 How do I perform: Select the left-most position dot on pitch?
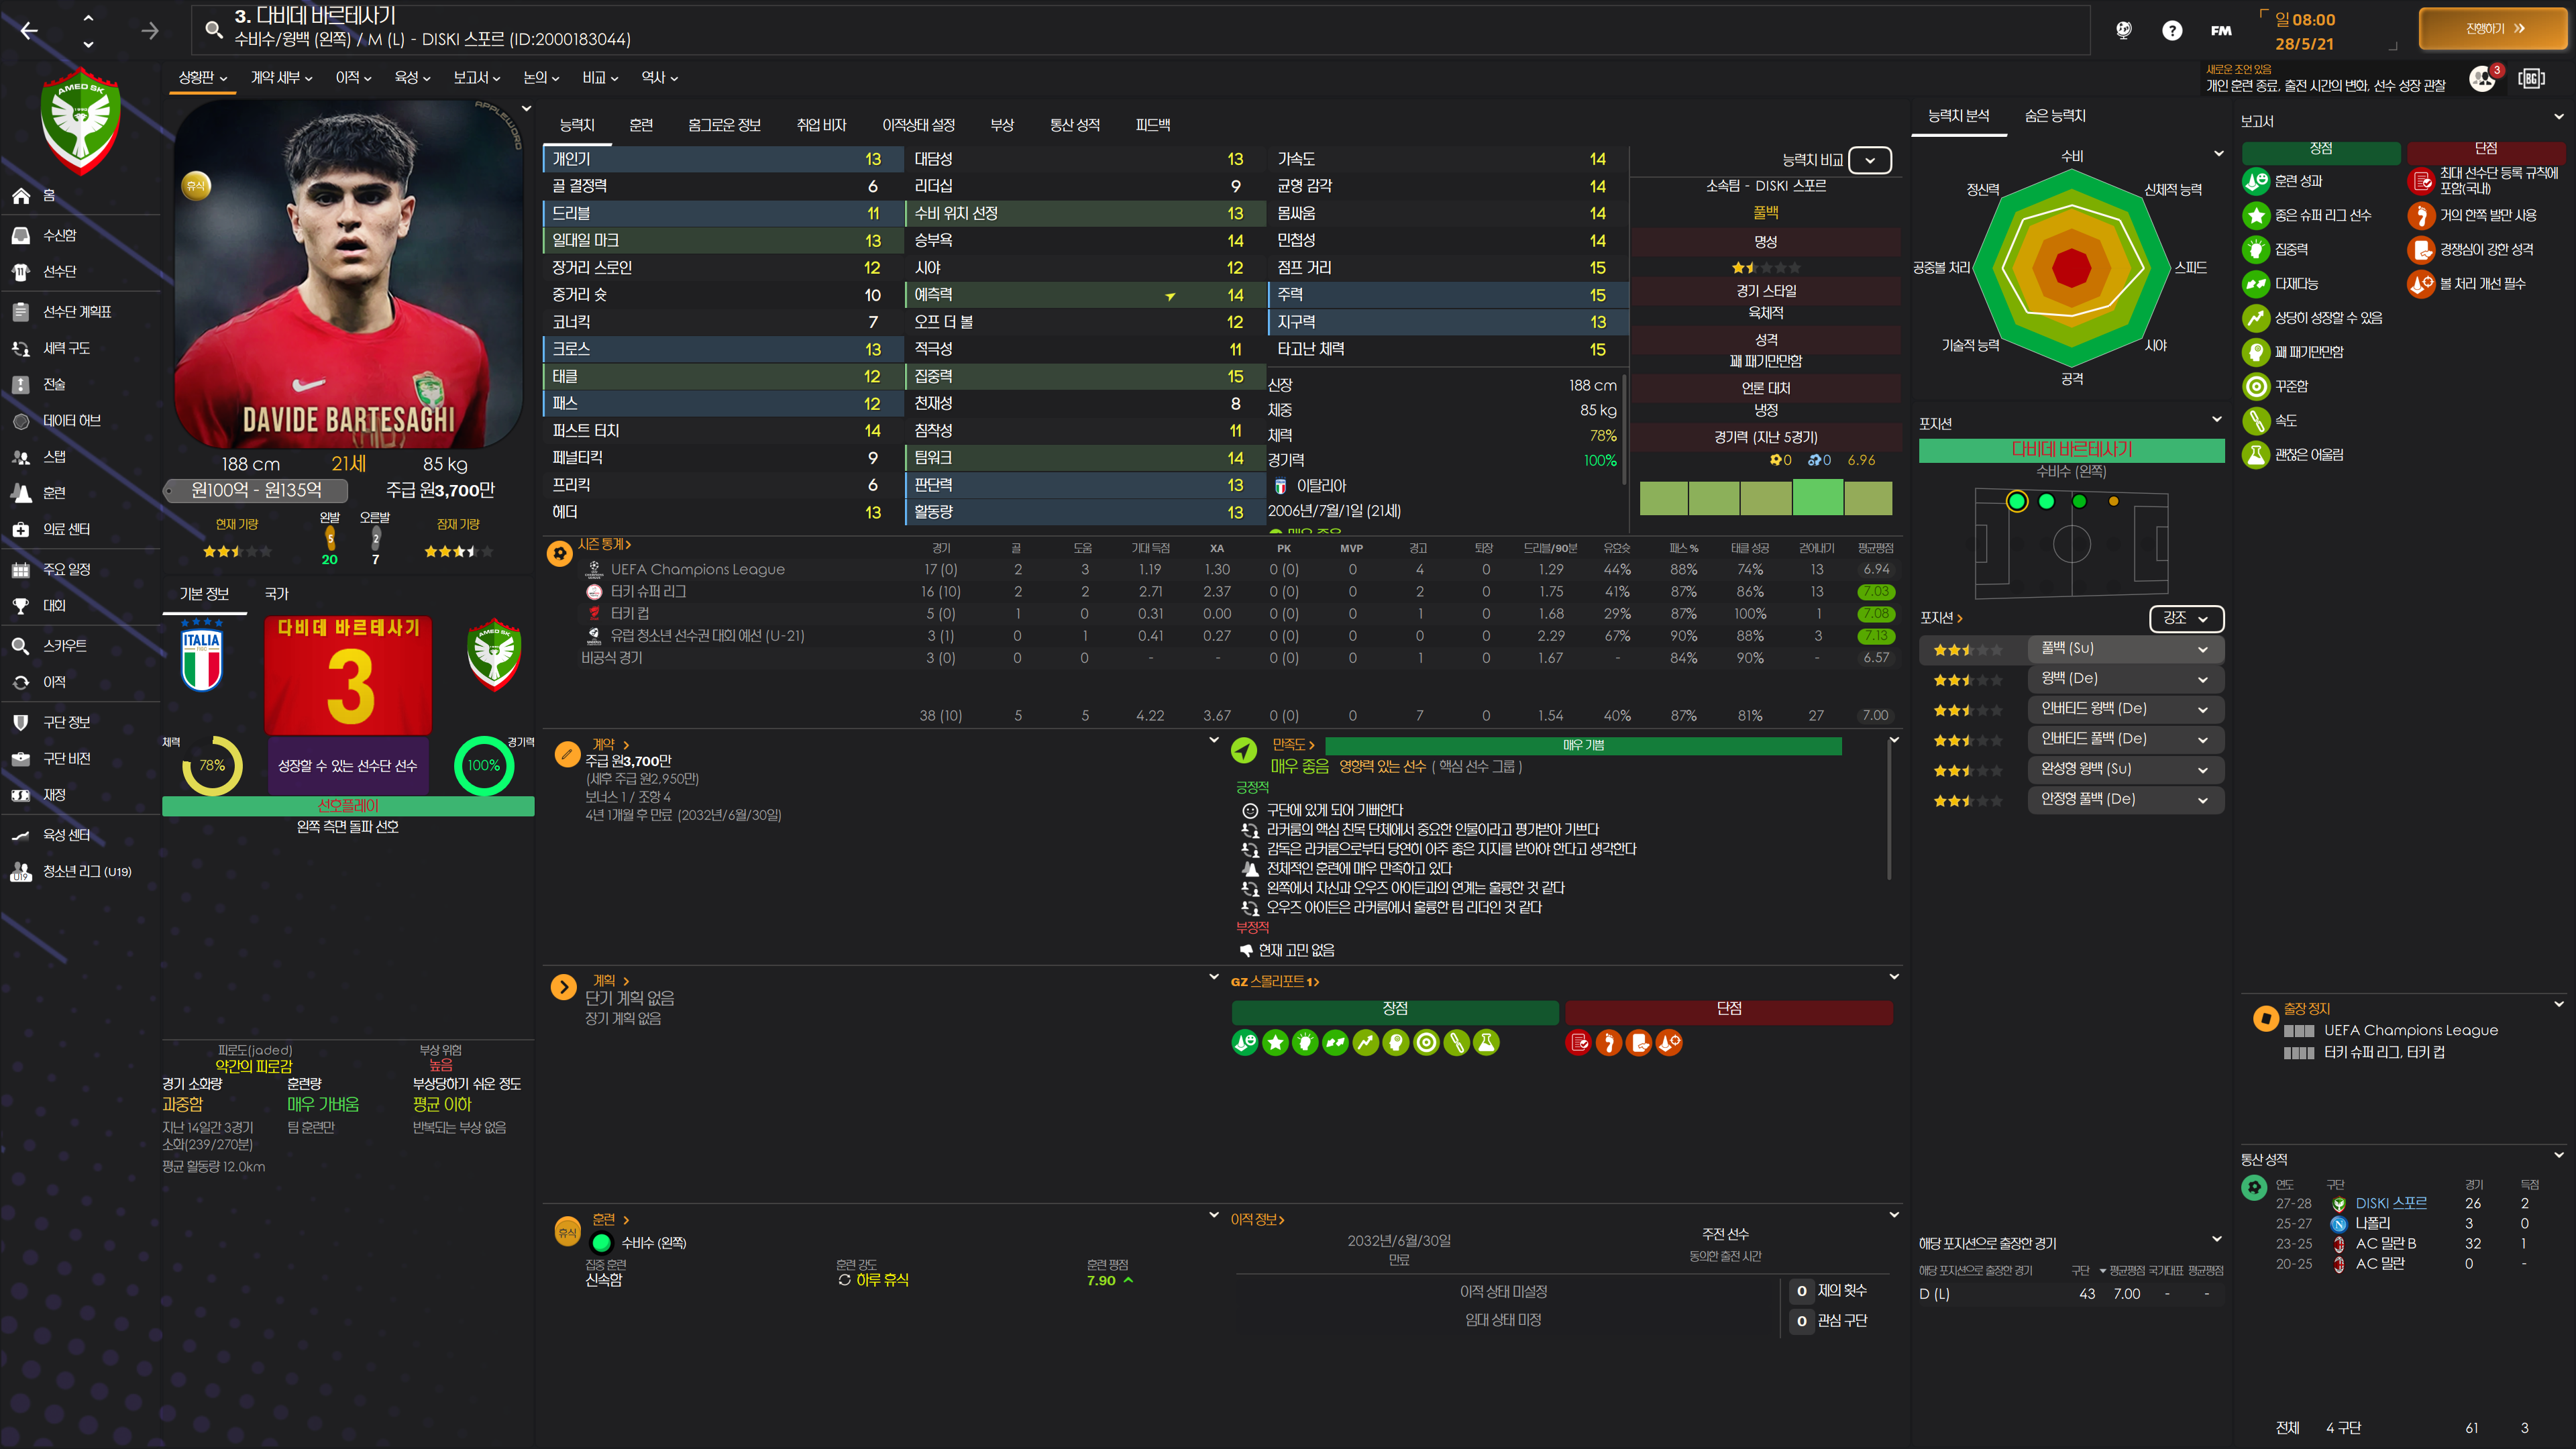click(2016, 502)
